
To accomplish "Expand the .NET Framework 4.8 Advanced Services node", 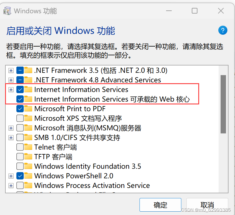I will pyautogui.click(x=11, y=80).
